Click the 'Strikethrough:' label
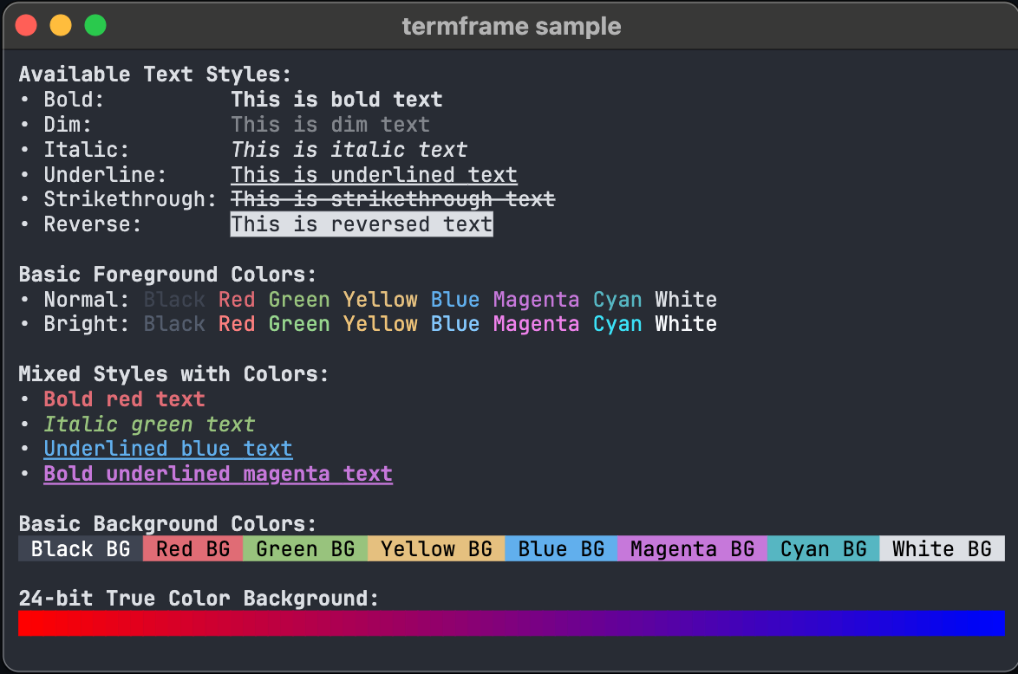Image resolution: width=1018 pixels, height=674 pixels. (130, 199)
